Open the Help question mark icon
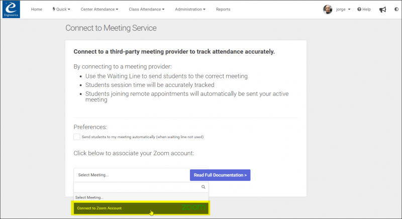402x219 pixels. coord(359,9)
